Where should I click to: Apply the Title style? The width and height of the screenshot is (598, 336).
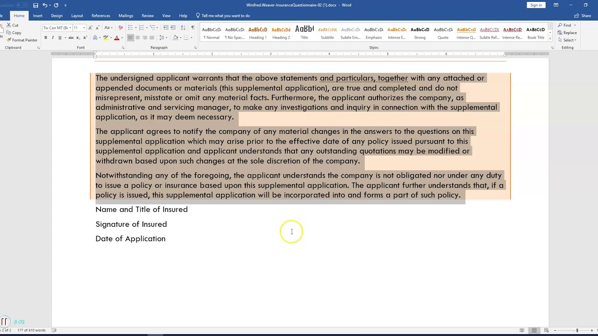point(304,33)
